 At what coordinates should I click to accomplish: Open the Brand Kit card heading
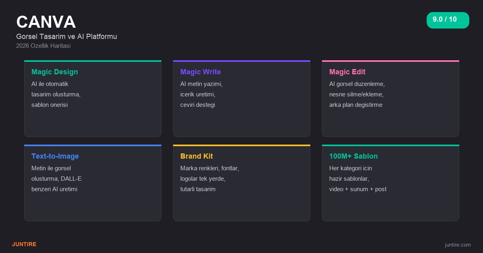pos(196,156)
